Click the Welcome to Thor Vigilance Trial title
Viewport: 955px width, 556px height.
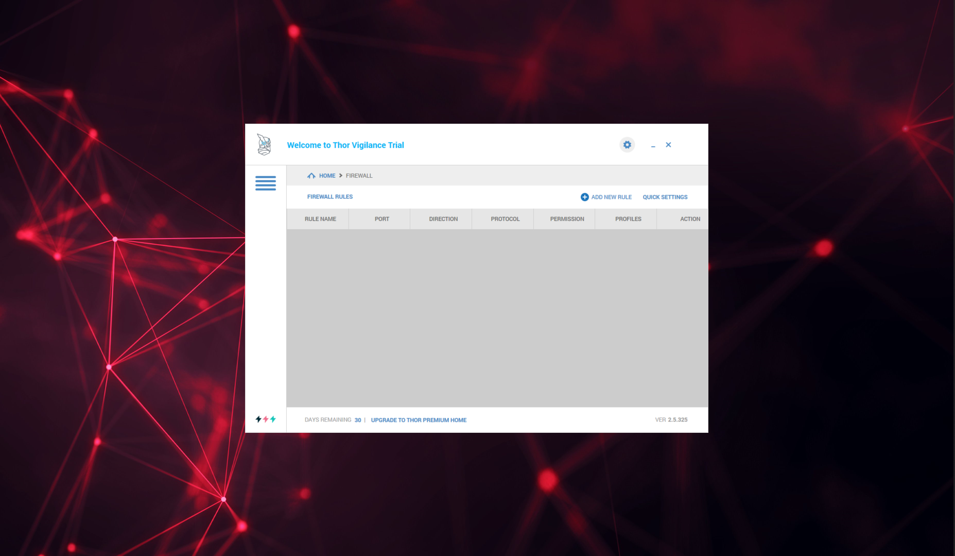[x=345, y=145]
